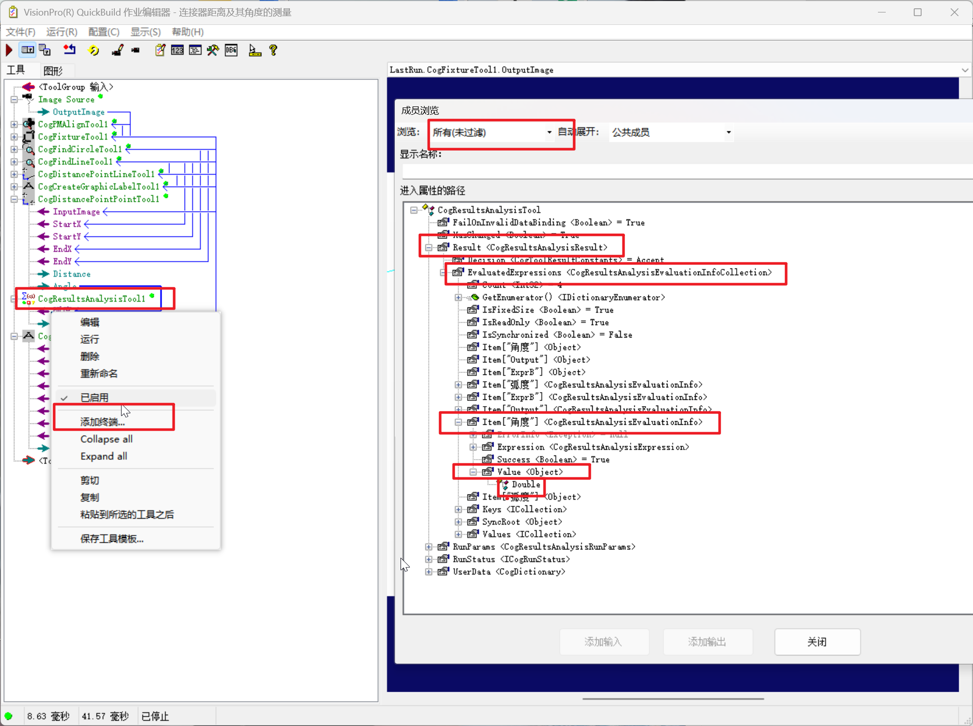Choose 保存工具模板... in the context menu

(x=136, y=539)
